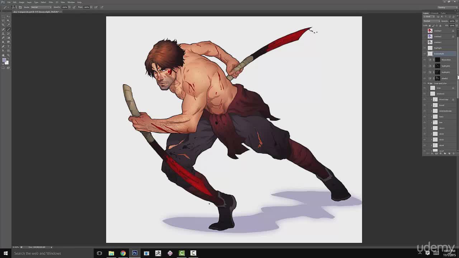
Task: Hide the Lines and Color group
Action: (x=425, y=83)
